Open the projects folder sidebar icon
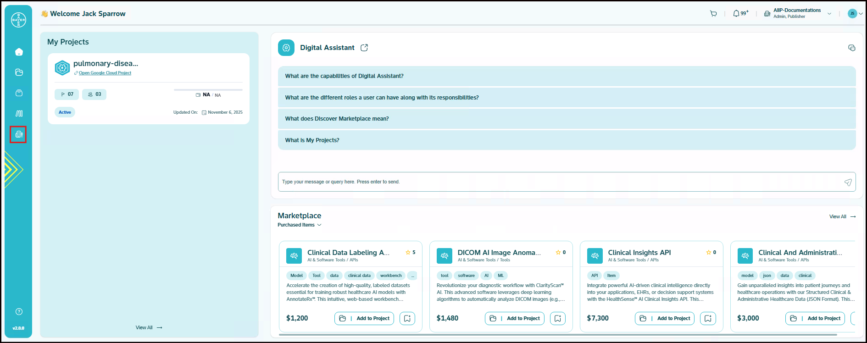867x343 pixels. (19, 72)
